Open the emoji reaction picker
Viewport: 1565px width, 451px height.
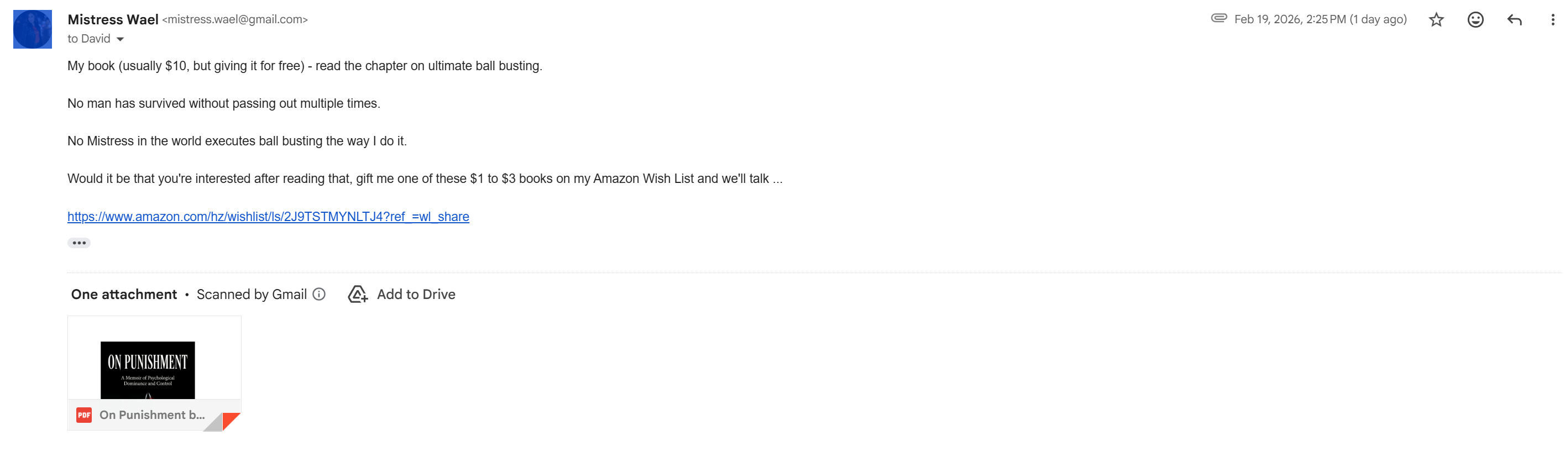pyautogui.click(x=1475, y=20)
